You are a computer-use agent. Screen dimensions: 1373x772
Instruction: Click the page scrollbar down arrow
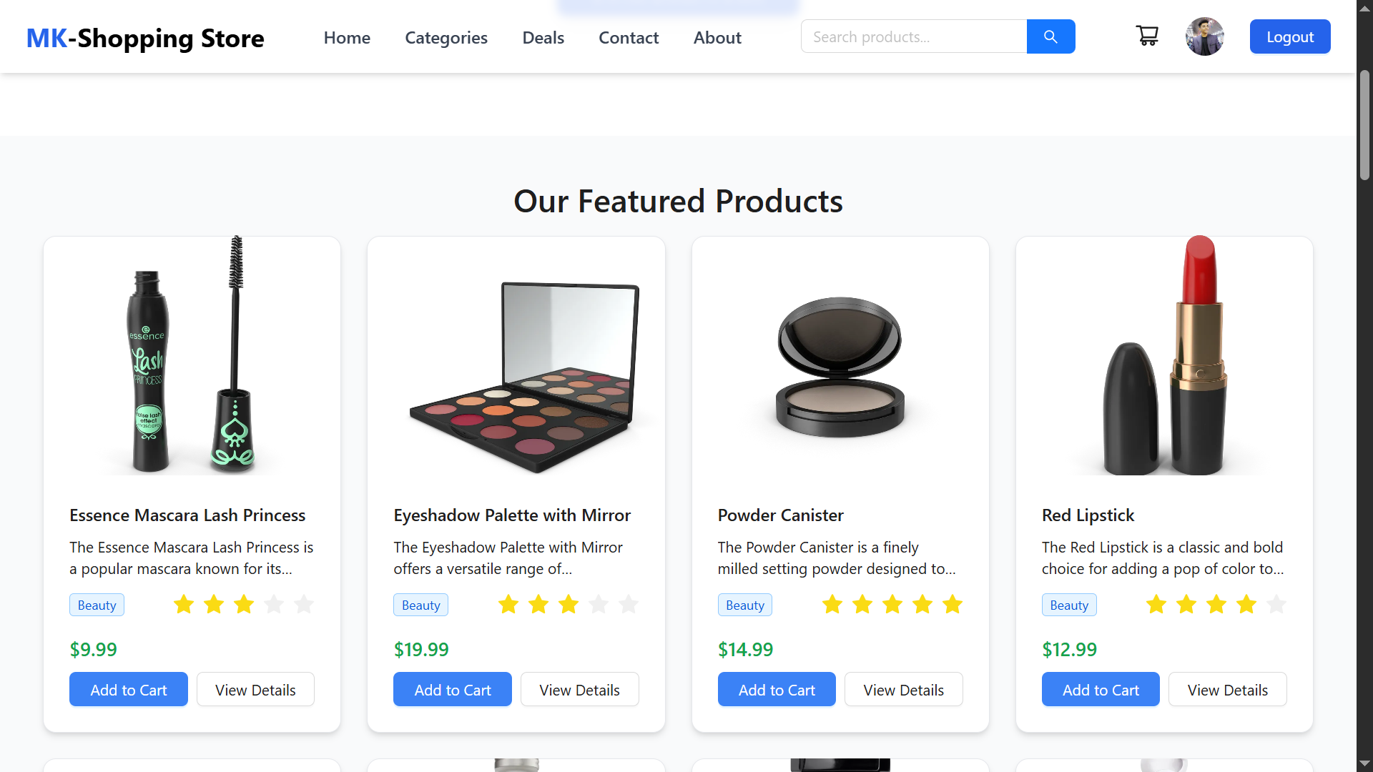tap(1364, 763)
